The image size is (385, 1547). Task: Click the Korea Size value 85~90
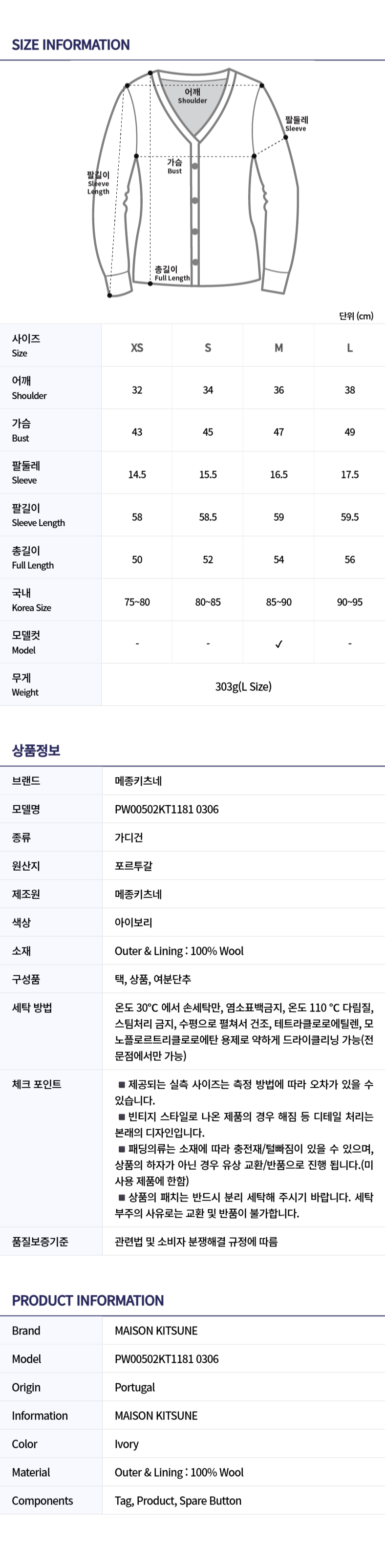[278, 602]
